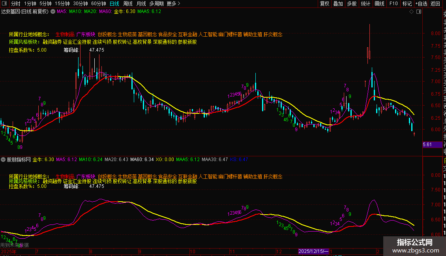The width and height of the screenshot is (446, 256).
Task: Select the 30分钟 period tab
Action: click(81, 4)
